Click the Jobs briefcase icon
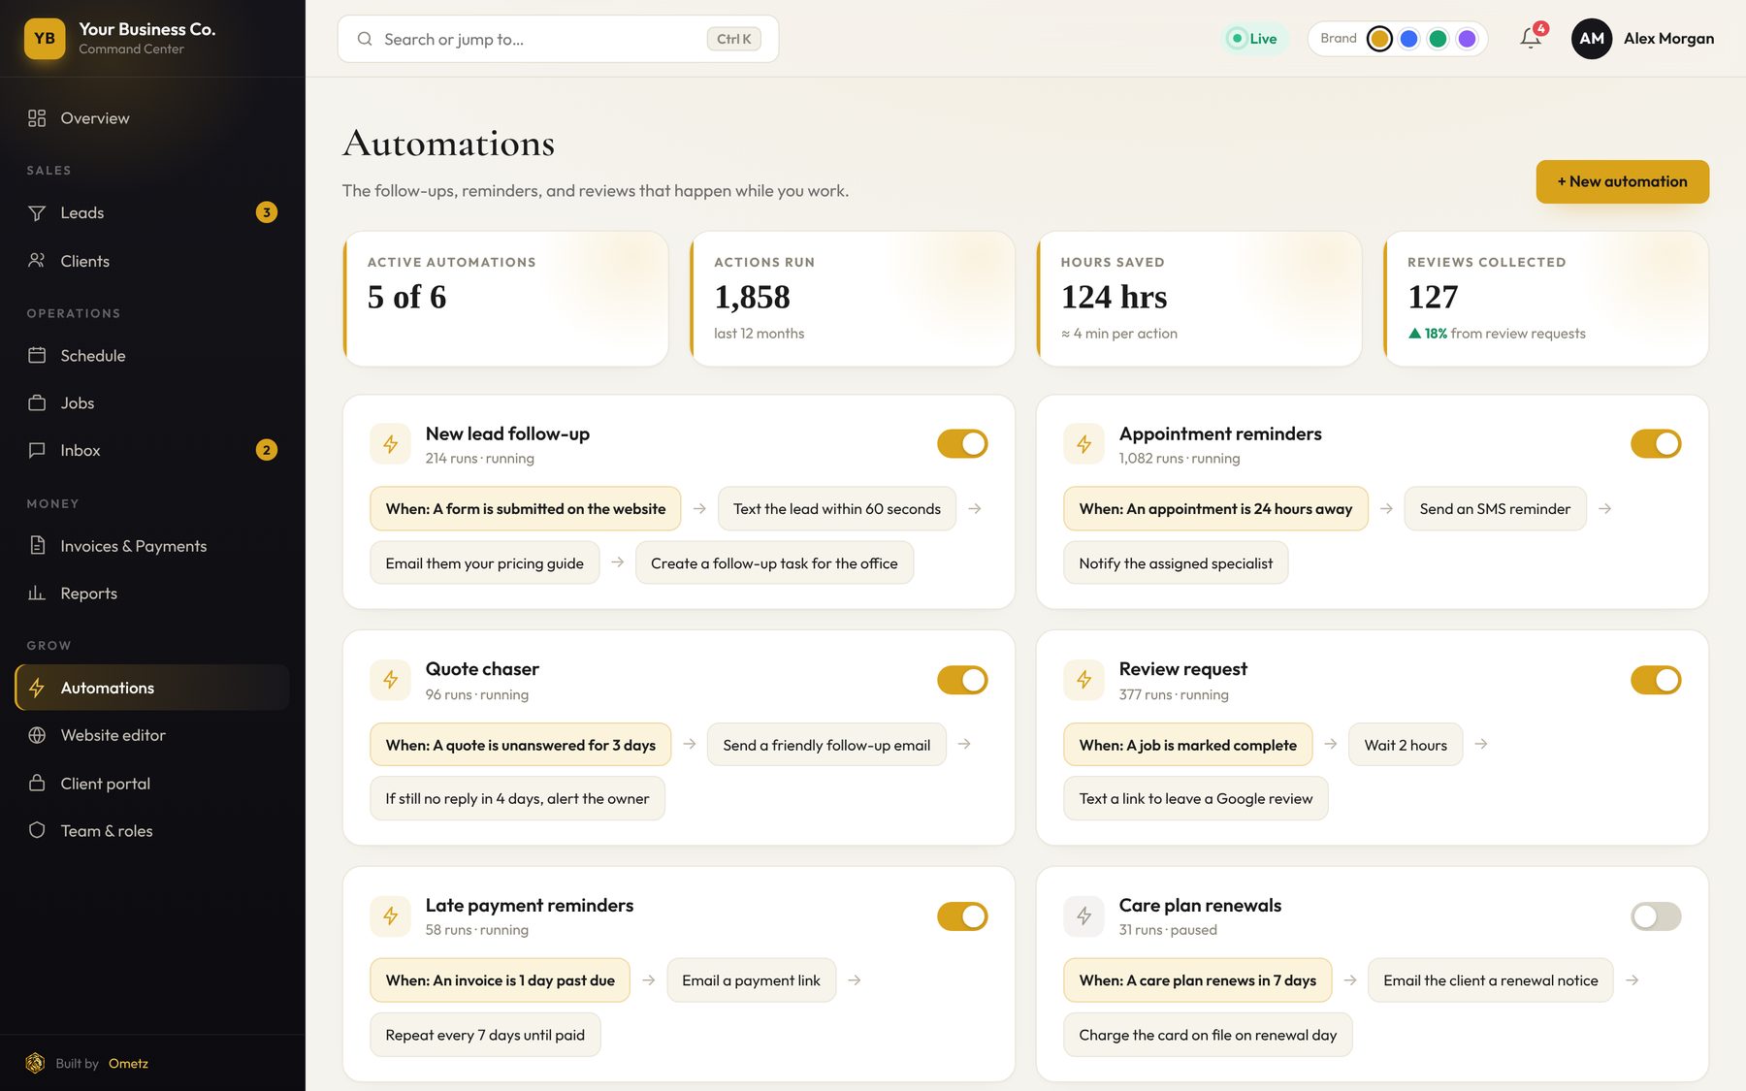 click(x=37, y=402)
